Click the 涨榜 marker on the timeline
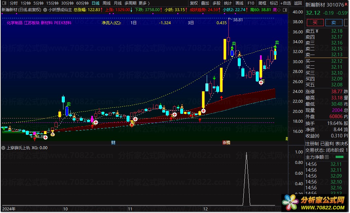 click(226, 143)
